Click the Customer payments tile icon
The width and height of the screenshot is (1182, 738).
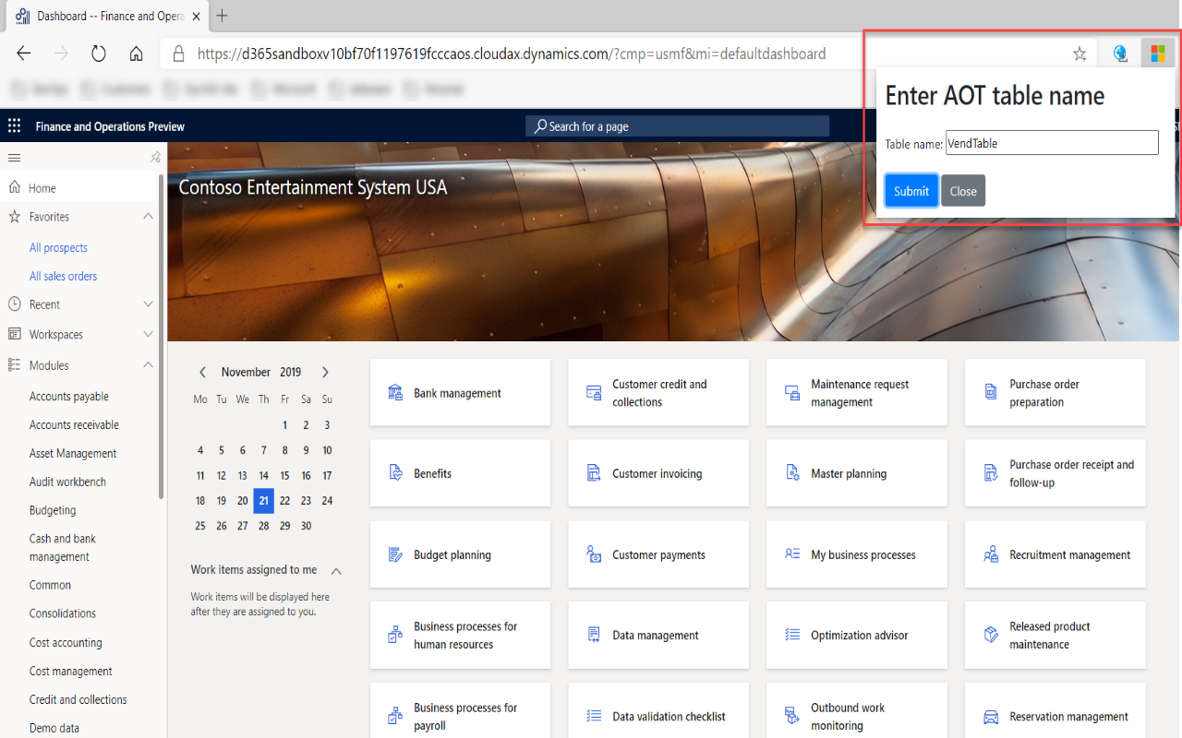click(592, 554)
